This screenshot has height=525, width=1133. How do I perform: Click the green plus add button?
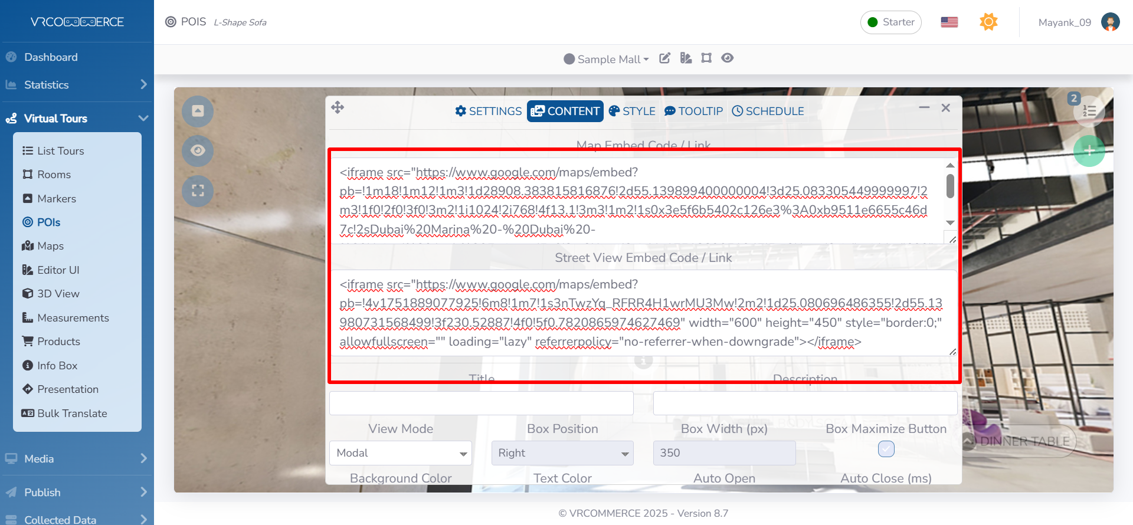click(x=1089, y=151)
